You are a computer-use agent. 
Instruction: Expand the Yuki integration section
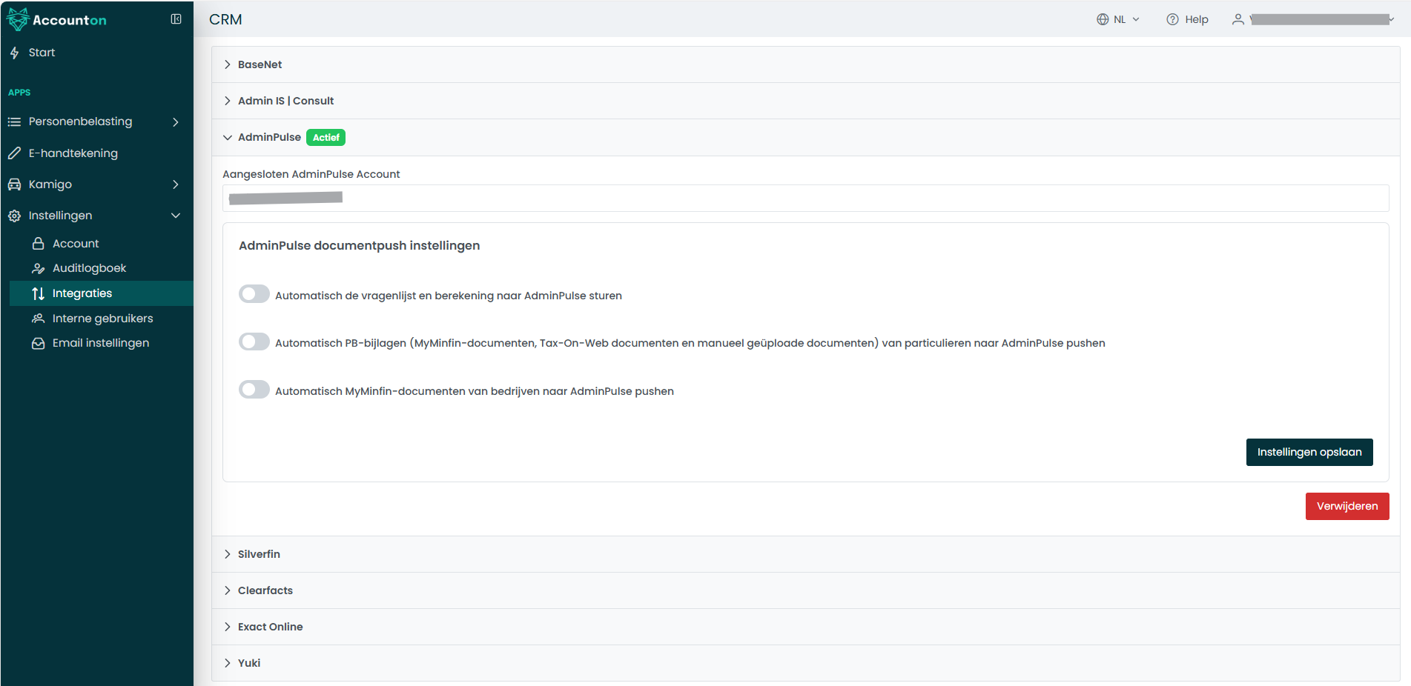pos(805,663)
